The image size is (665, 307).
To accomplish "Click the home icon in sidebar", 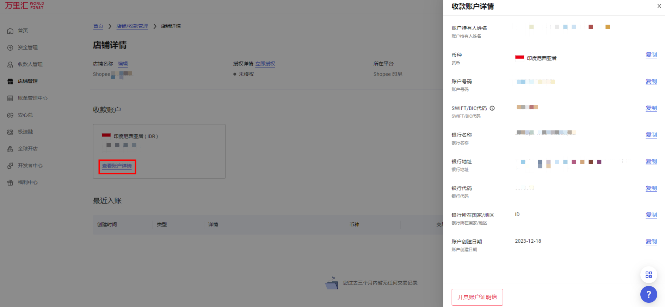I will pyautogui.click(x=10, y=31).
